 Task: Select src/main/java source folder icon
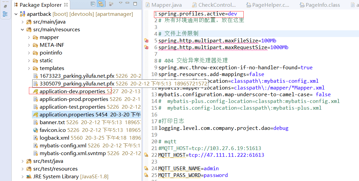pyautogui.click(x=29, y=22)
